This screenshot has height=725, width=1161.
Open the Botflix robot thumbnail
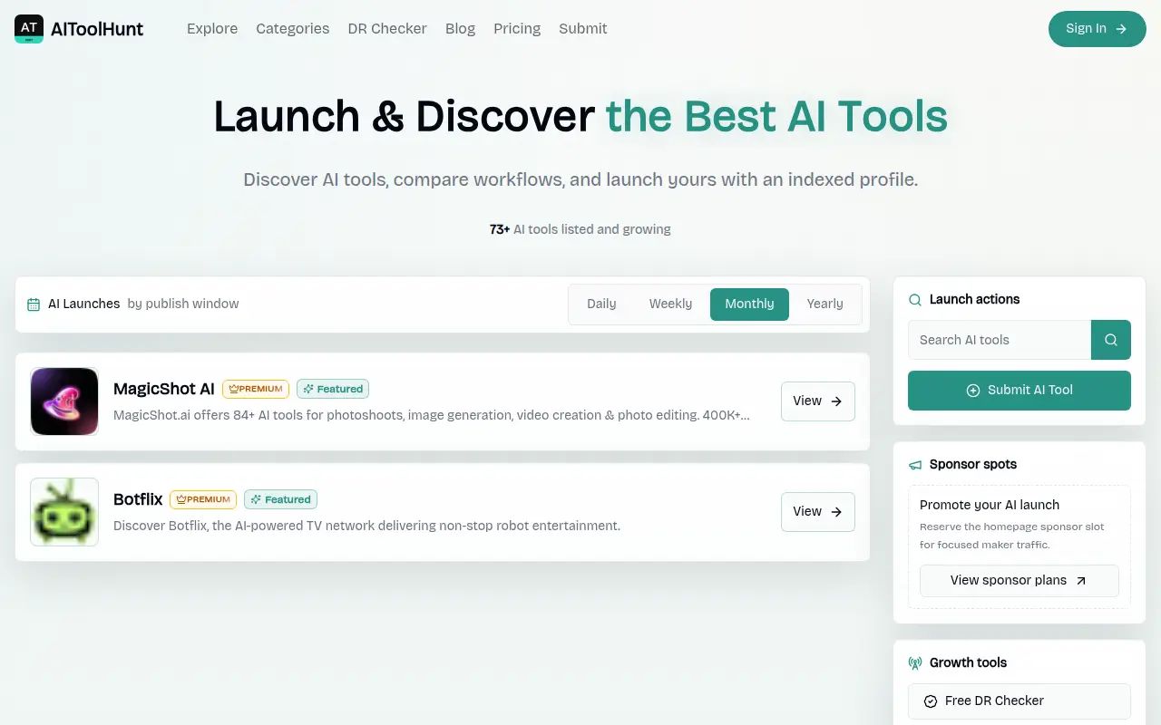pos(64,512)
